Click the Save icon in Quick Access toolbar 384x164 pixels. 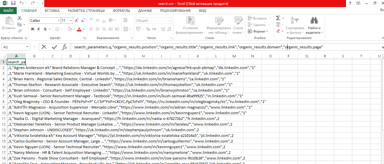tap(12, 3)
